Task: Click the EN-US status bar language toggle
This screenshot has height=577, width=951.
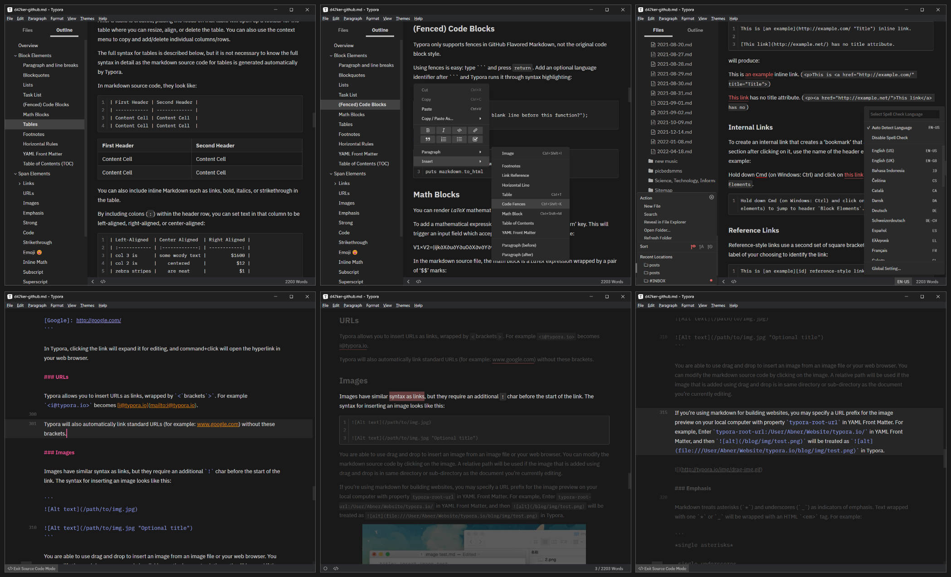Action: tap(903, 281)
